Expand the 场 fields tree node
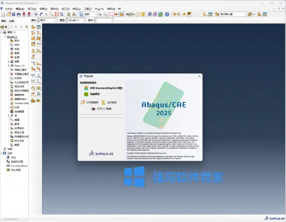286x222 pixels. pyautogui.click(x=9, y=116)
